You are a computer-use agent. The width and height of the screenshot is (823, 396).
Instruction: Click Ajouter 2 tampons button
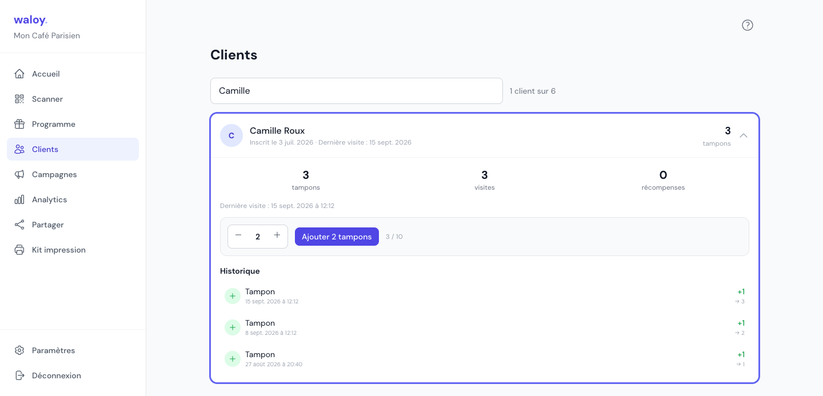click(x=337, y=237)
